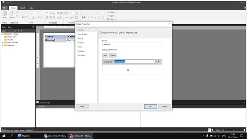
Task: Open the number format dropdown
Action: tap(103, 13)
